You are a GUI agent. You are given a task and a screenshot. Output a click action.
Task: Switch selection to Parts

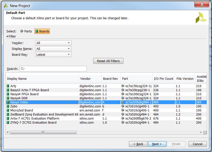[26, 31]
